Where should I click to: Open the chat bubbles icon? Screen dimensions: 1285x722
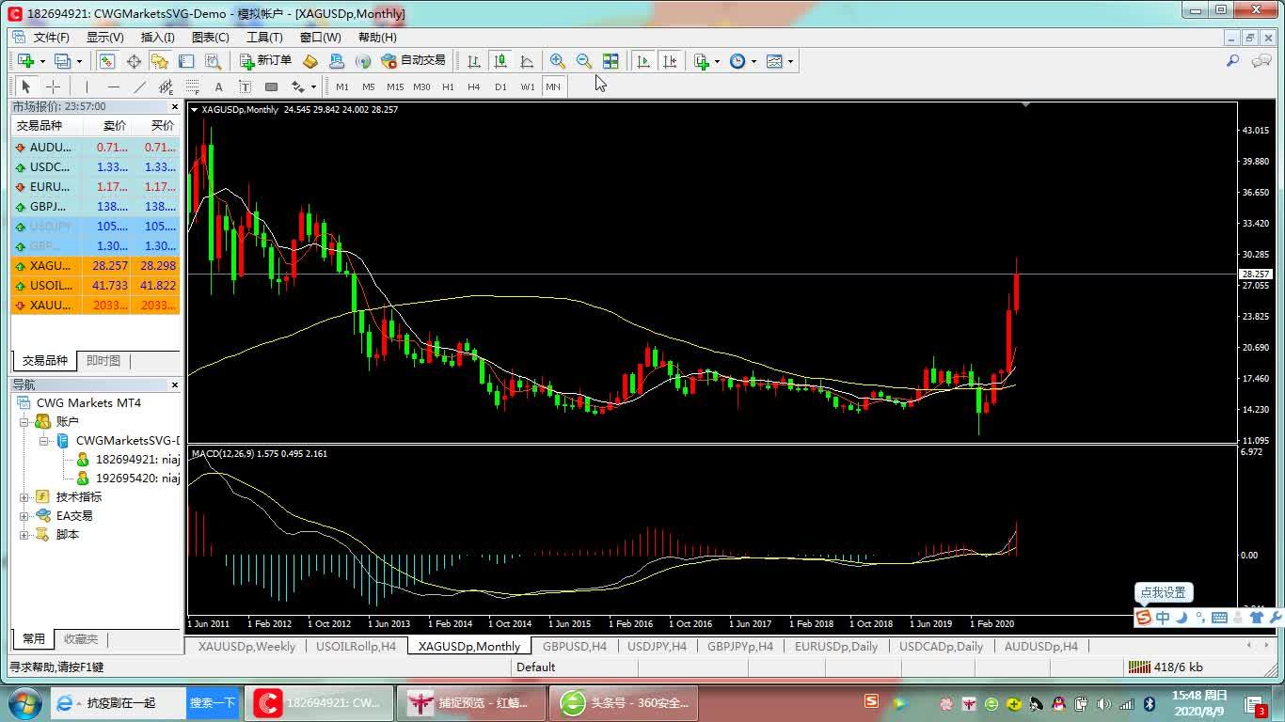coord(1261,61)
